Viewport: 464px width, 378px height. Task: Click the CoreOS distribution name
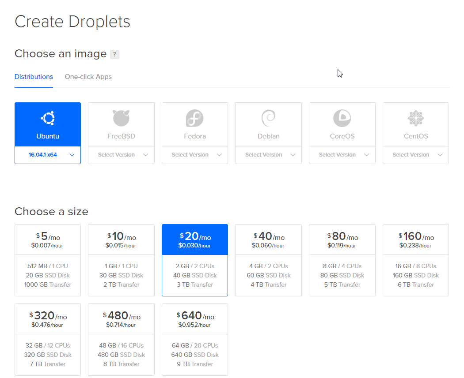pos(342,136)
